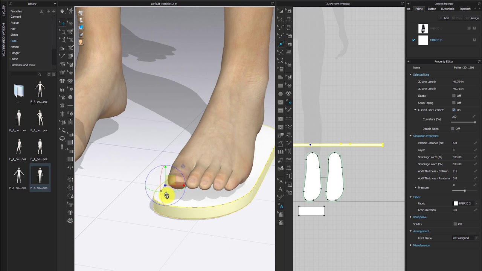The width and height of the screenshot is (482, 271).
Task: Switch Library to list view icon
Action: [53, 75]
